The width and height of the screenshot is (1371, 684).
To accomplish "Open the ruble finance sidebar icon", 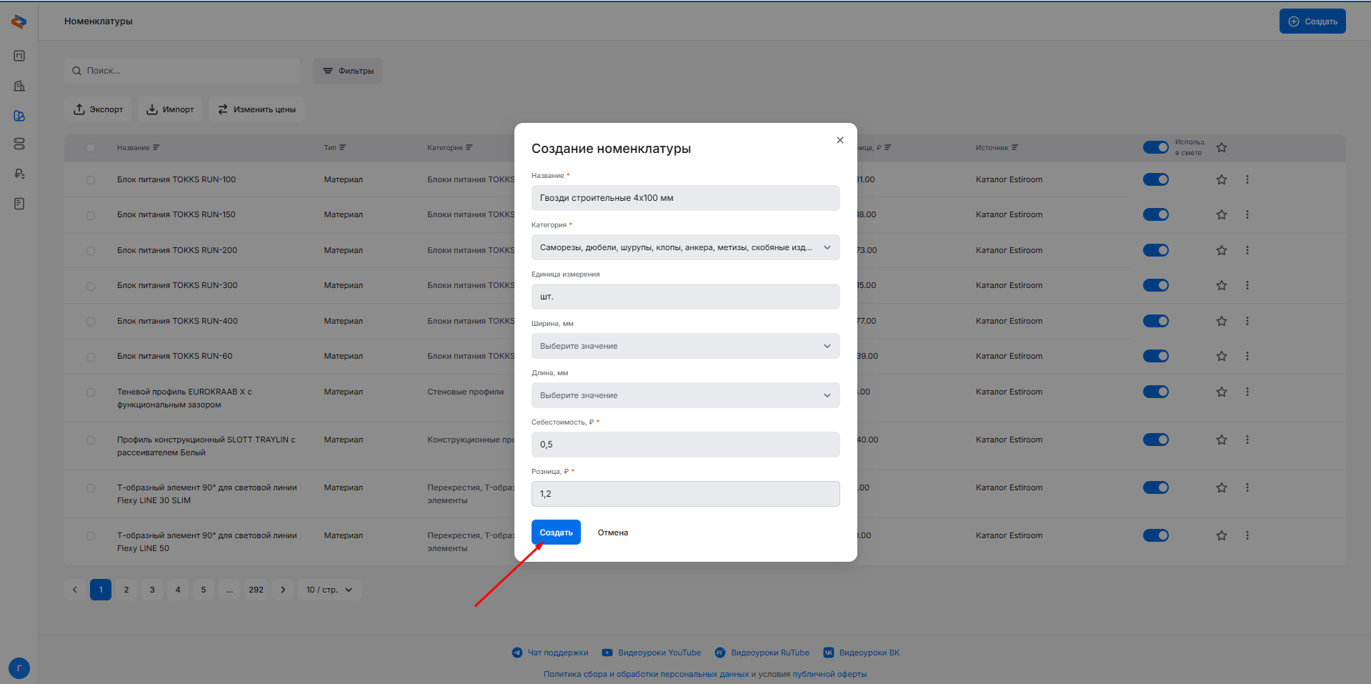I will pos(19,174).
